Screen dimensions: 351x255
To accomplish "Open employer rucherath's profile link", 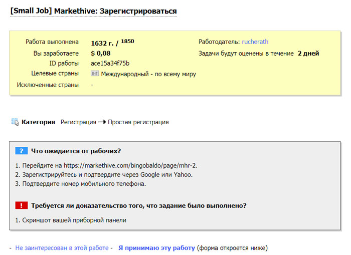I will pos(255,42).
